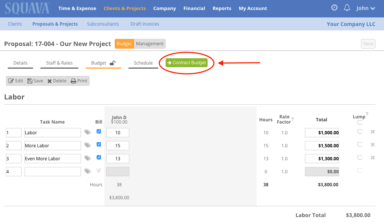Screen dimensions: 384x223
Task: Delete the Even More Labor row using x icon
Action: tap(372, 157)
